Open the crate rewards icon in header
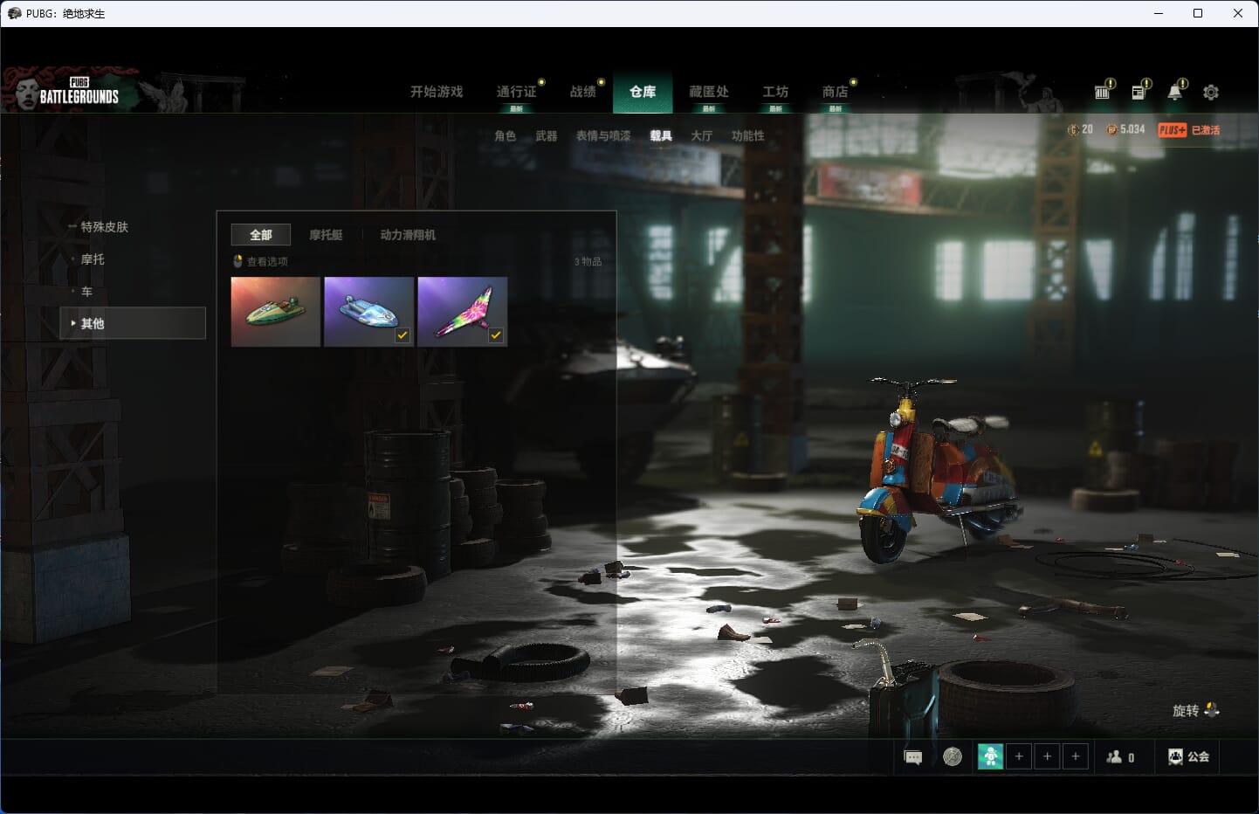The height and width of the screenshot is (814, 1259). tap(1104, 91)
